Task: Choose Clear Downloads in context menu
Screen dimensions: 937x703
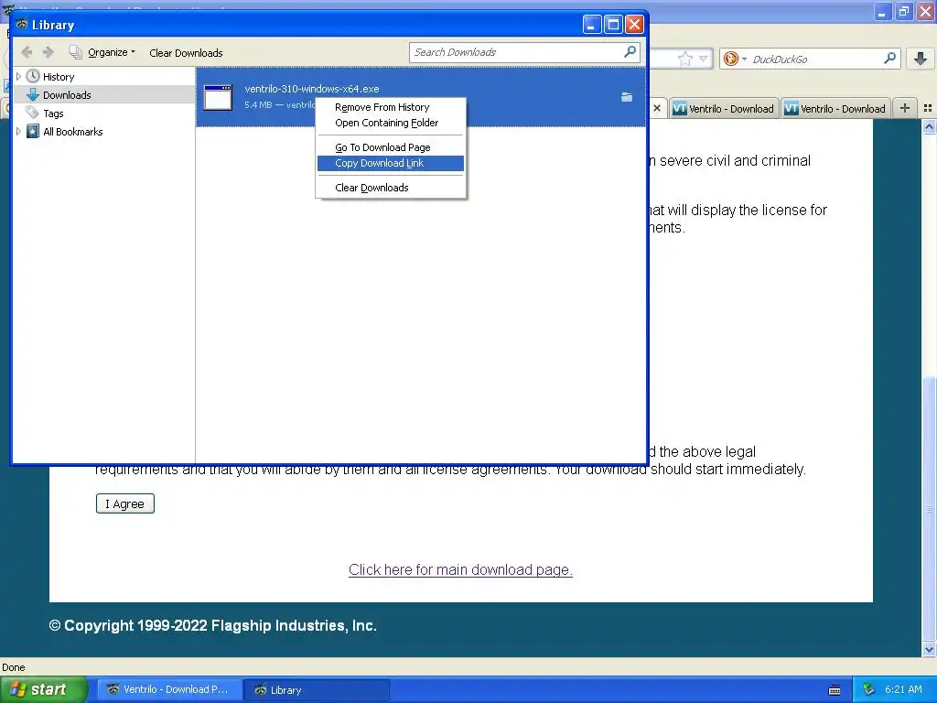Action: point(391,188)
